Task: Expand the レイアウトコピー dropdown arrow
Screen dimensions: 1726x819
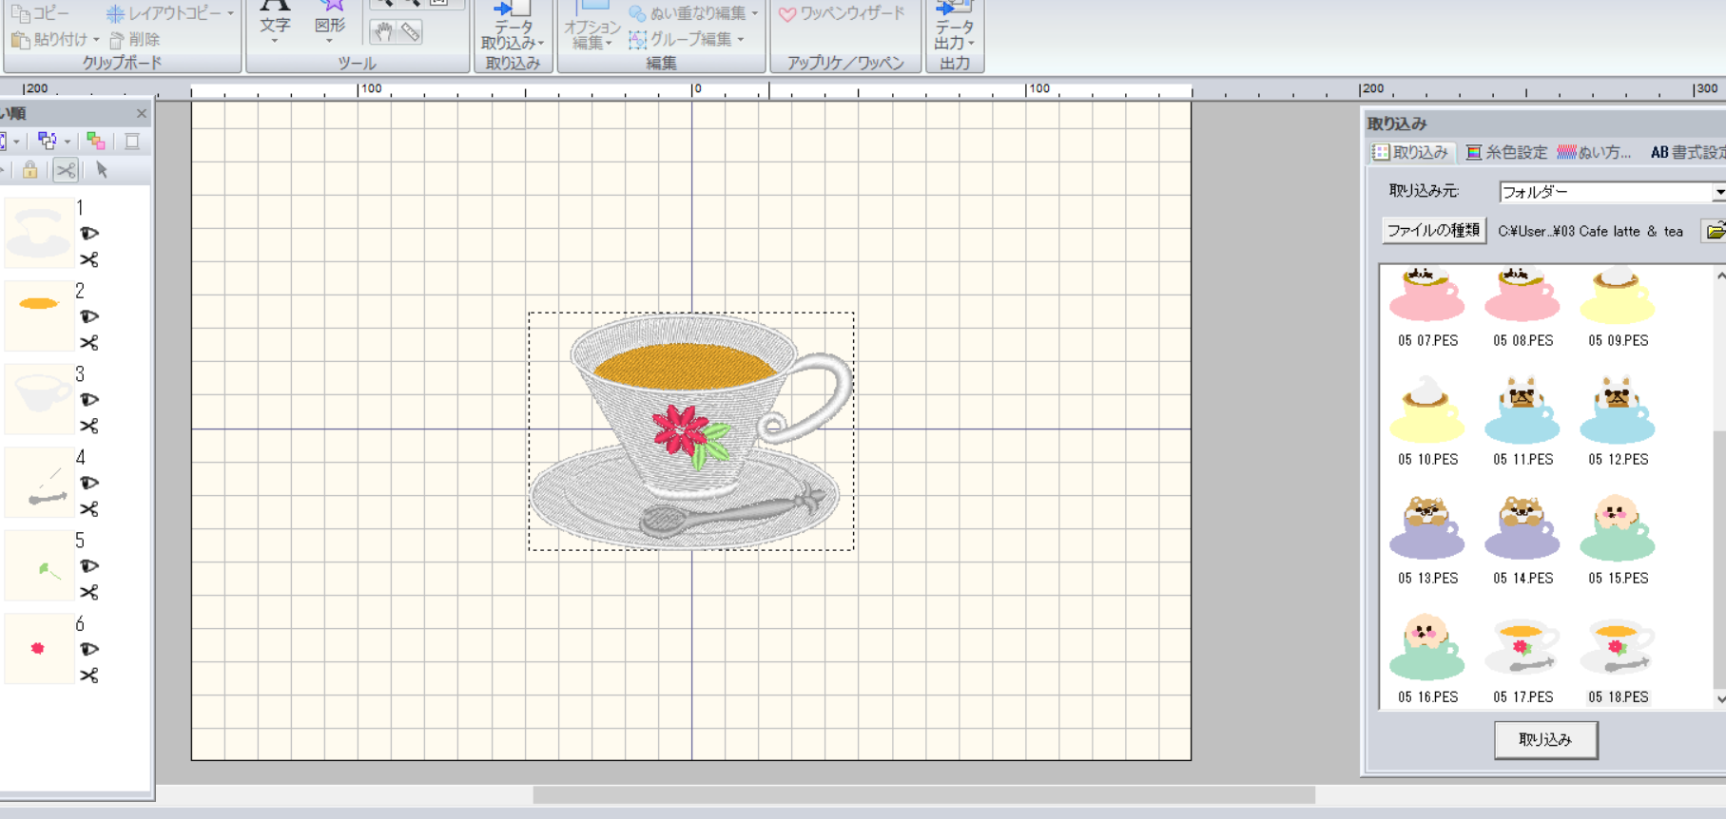Action: point(230,13)
